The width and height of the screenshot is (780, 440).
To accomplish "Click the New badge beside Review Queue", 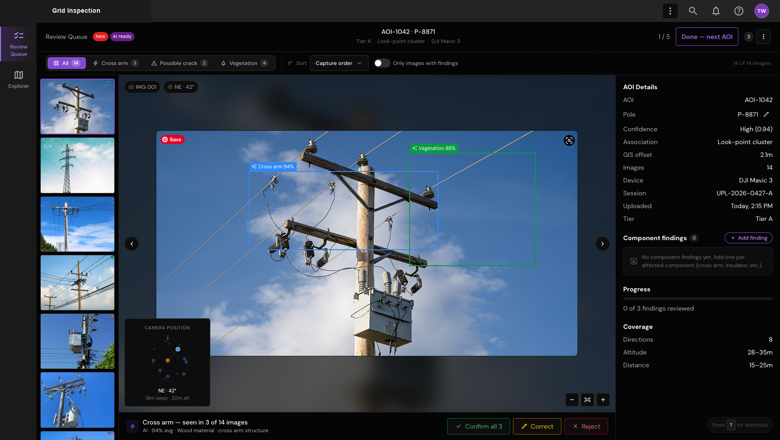I will pyautogui.click(x=101, y=37).
